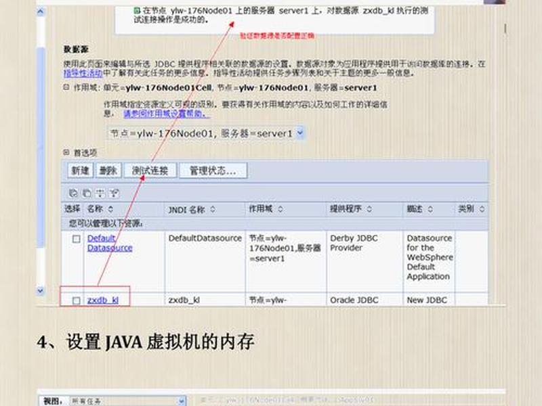542x406 pixels.
Task: Click the left vertical scrollbar thumb
Action: (41, 147)
